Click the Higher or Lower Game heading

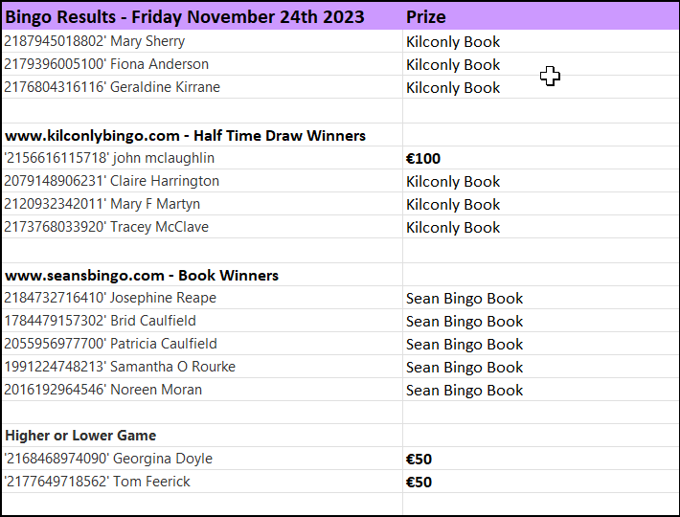(202, 436)
